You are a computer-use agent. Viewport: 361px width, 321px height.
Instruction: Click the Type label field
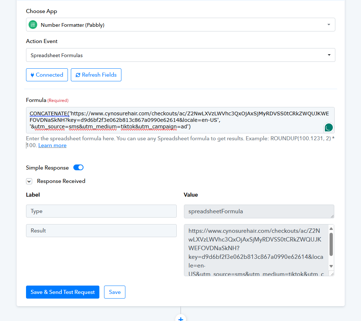[101, 211]
